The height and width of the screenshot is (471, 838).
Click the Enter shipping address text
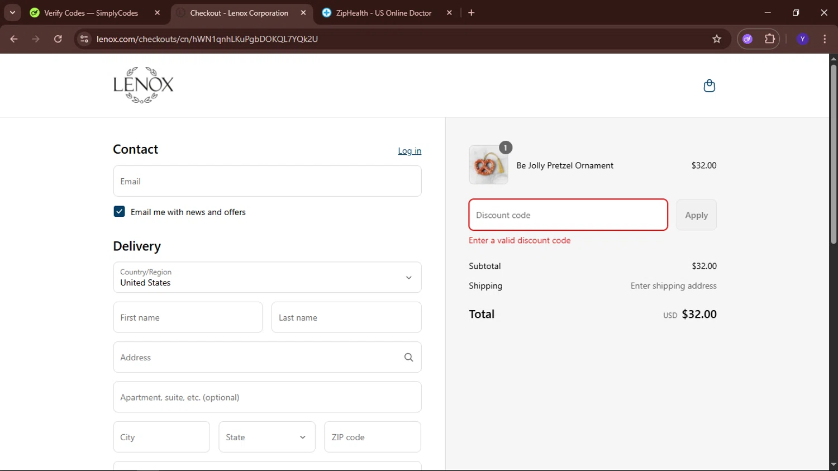pos(673,286)
